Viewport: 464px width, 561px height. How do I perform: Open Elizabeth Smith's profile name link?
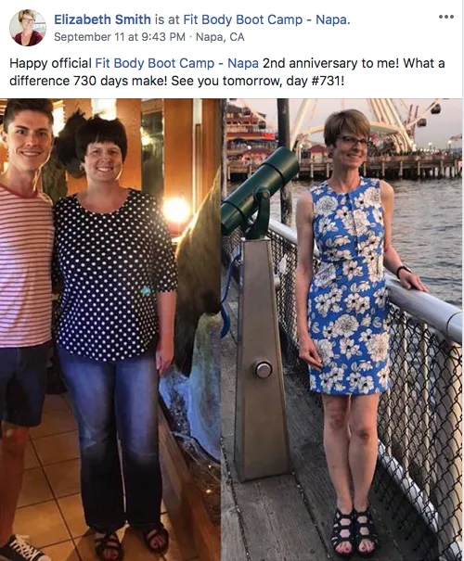pos(102,19)
